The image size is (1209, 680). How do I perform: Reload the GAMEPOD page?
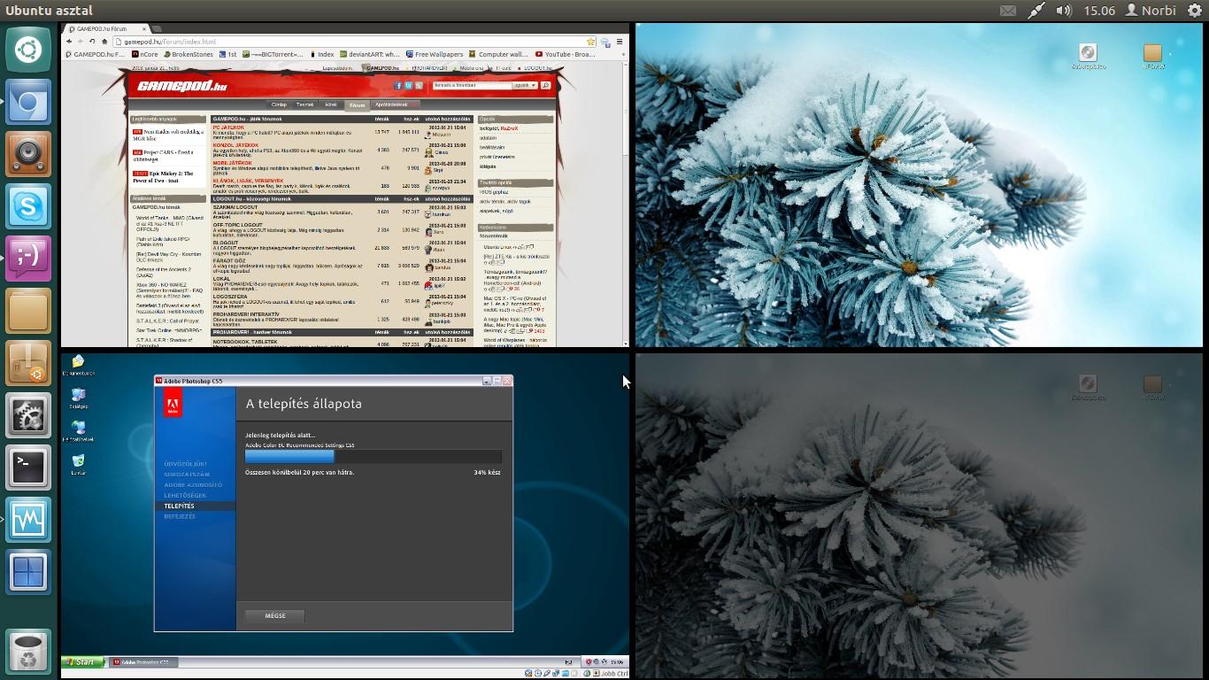coord(92,42)
